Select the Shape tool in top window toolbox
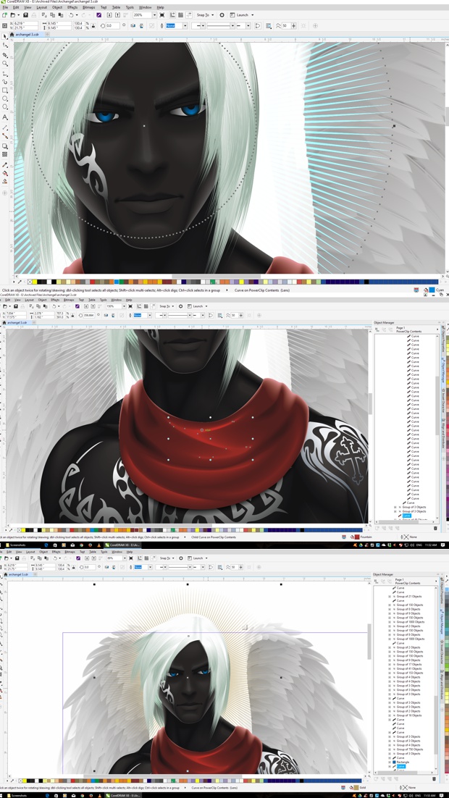 point(5,46)
